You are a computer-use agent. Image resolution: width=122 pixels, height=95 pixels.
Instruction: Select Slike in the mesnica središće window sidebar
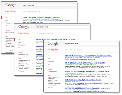[20, 42]
